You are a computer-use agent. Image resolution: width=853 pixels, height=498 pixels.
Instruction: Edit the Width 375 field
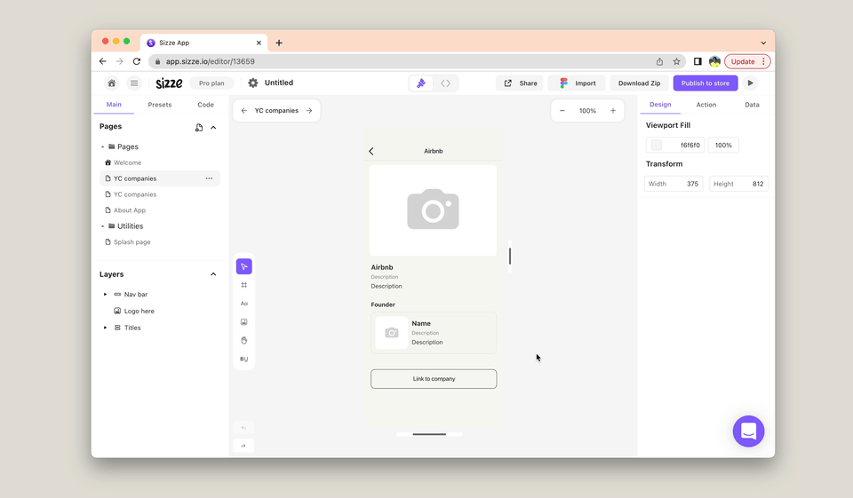tap(674, 184)
